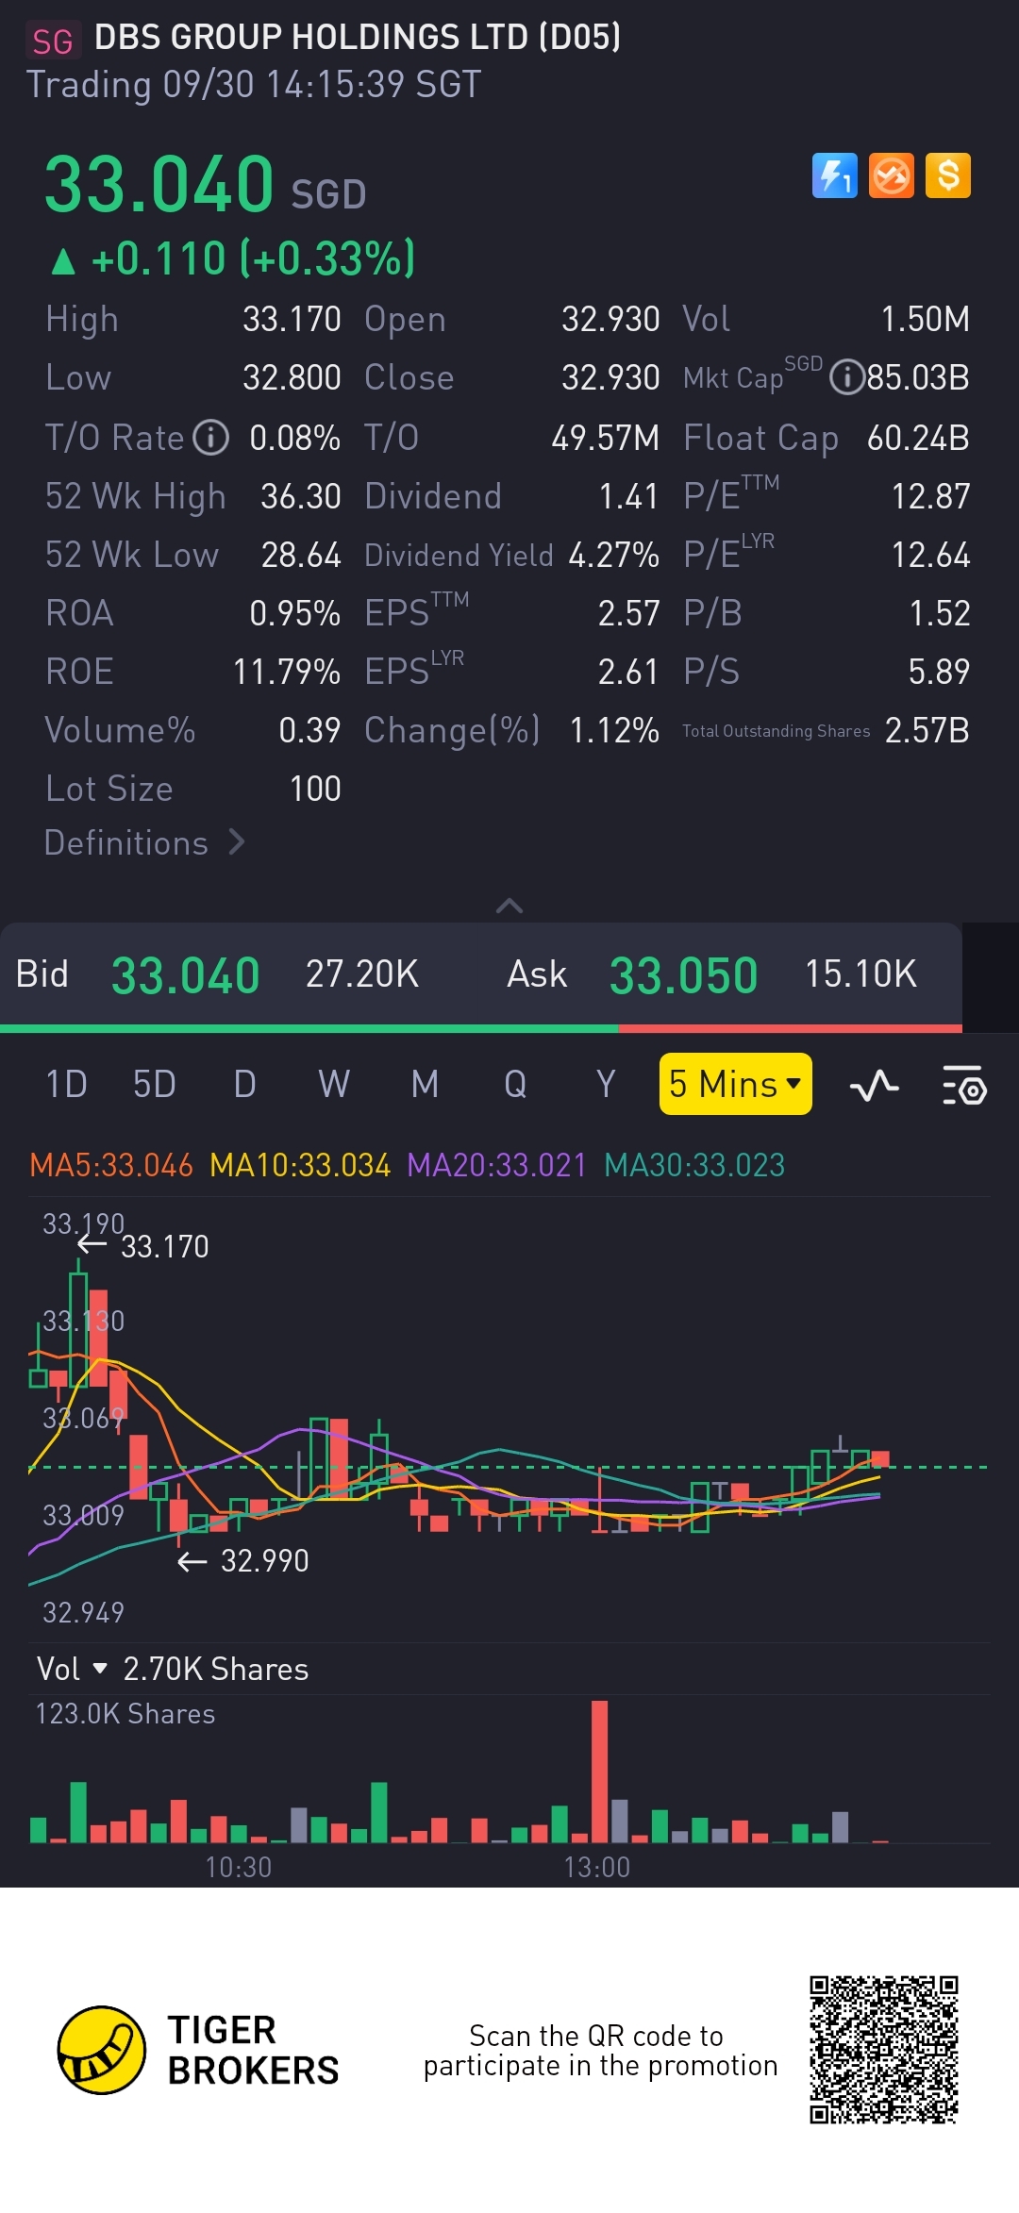This screenshot has width=1019, height=2213.
Task: Tap the Vol 1.50M value
Action: tap(926, 319)
